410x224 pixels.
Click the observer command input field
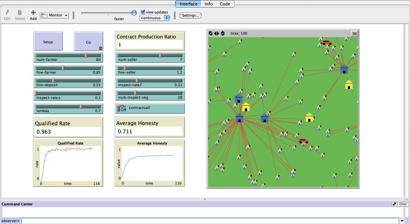coord(210,221)
